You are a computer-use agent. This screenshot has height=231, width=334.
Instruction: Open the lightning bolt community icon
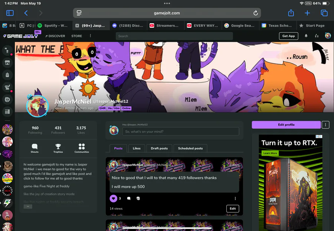[x=7, y=203]
